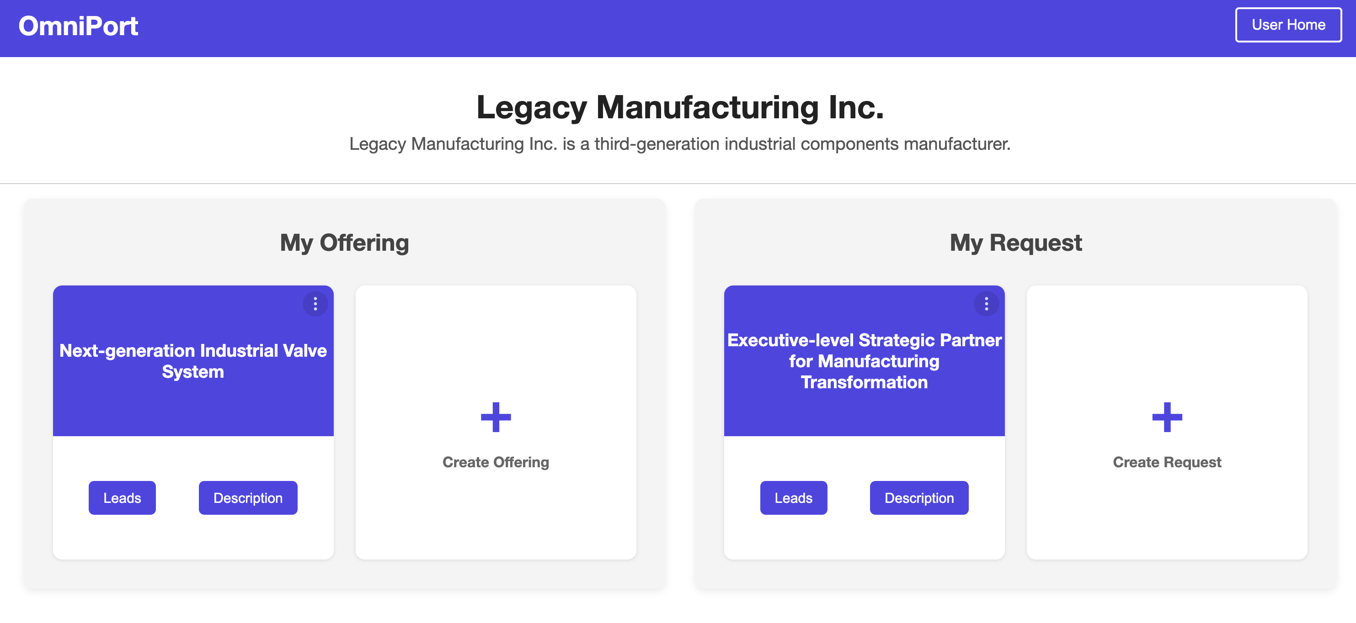
Task: Select the Create Request label
Action: [1167, 462]
